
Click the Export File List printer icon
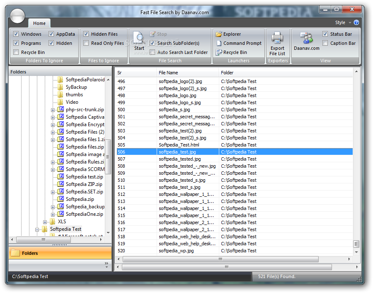click(x=277, y=38)
